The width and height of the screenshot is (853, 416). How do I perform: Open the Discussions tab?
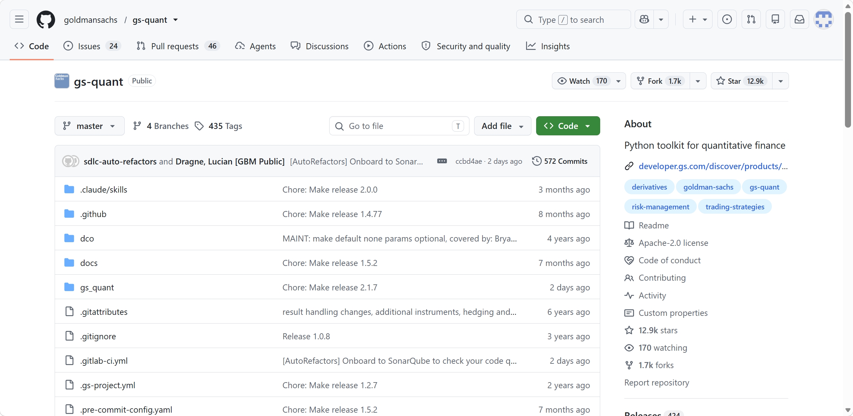[x=320, y=46]
